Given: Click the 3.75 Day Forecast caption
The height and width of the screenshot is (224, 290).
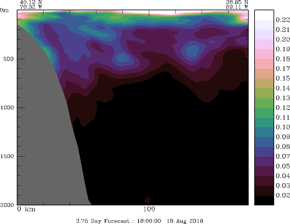Looking at the screenshot, I should coord(103,221).
